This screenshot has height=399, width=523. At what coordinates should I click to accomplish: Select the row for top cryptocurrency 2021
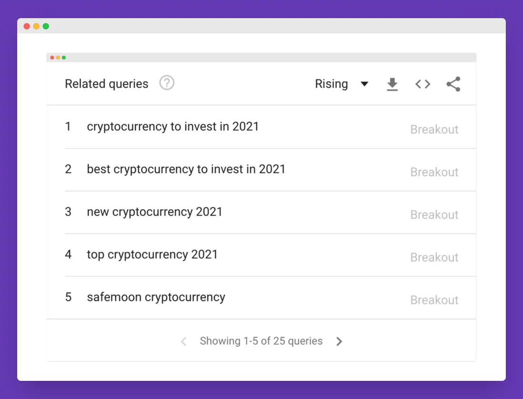(152, 254)
